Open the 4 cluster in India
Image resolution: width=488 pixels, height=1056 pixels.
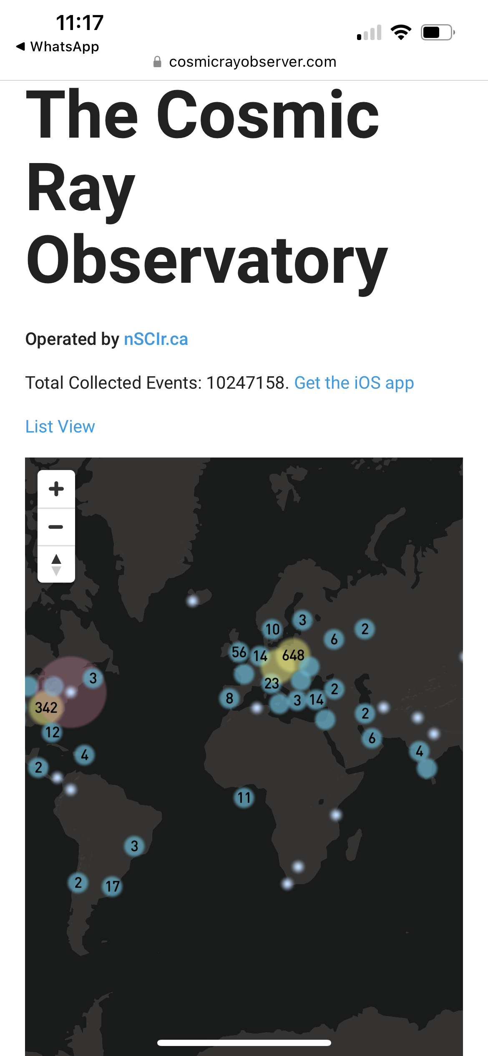[x=420, y=751]
